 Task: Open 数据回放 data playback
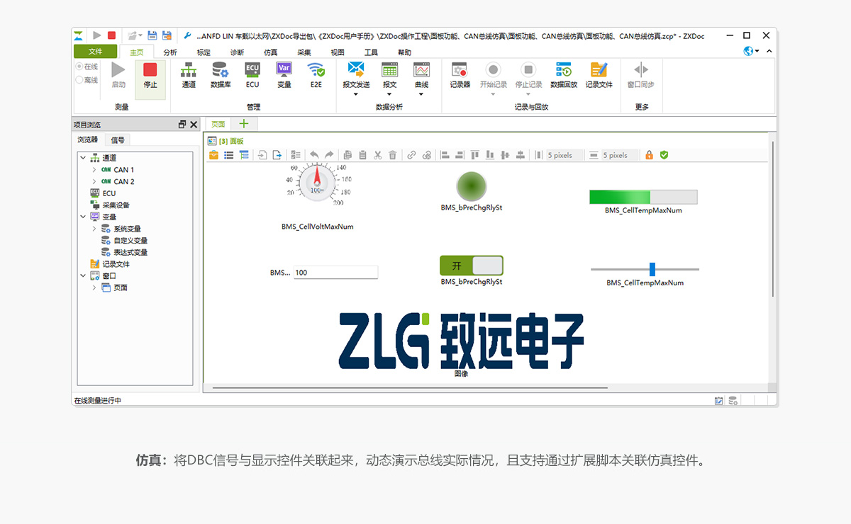coord(564,74)
